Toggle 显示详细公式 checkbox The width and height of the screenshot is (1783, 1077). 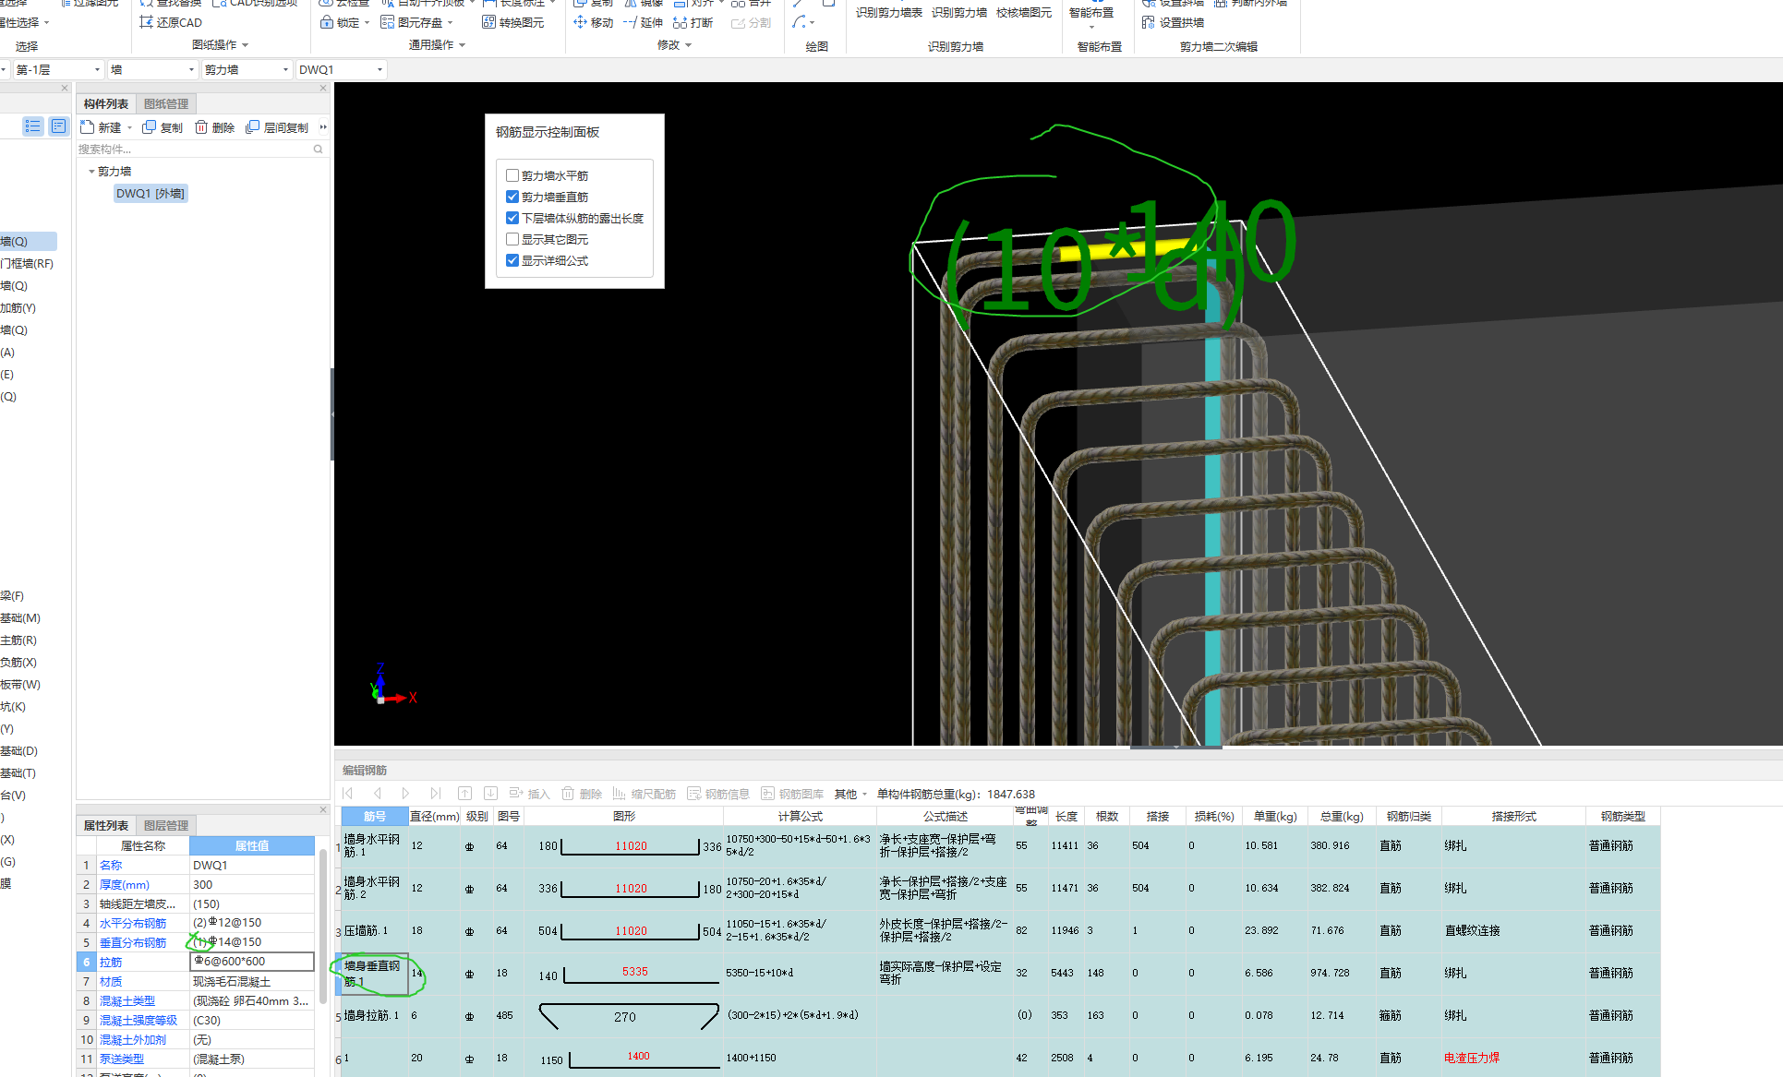pos(512,260)
